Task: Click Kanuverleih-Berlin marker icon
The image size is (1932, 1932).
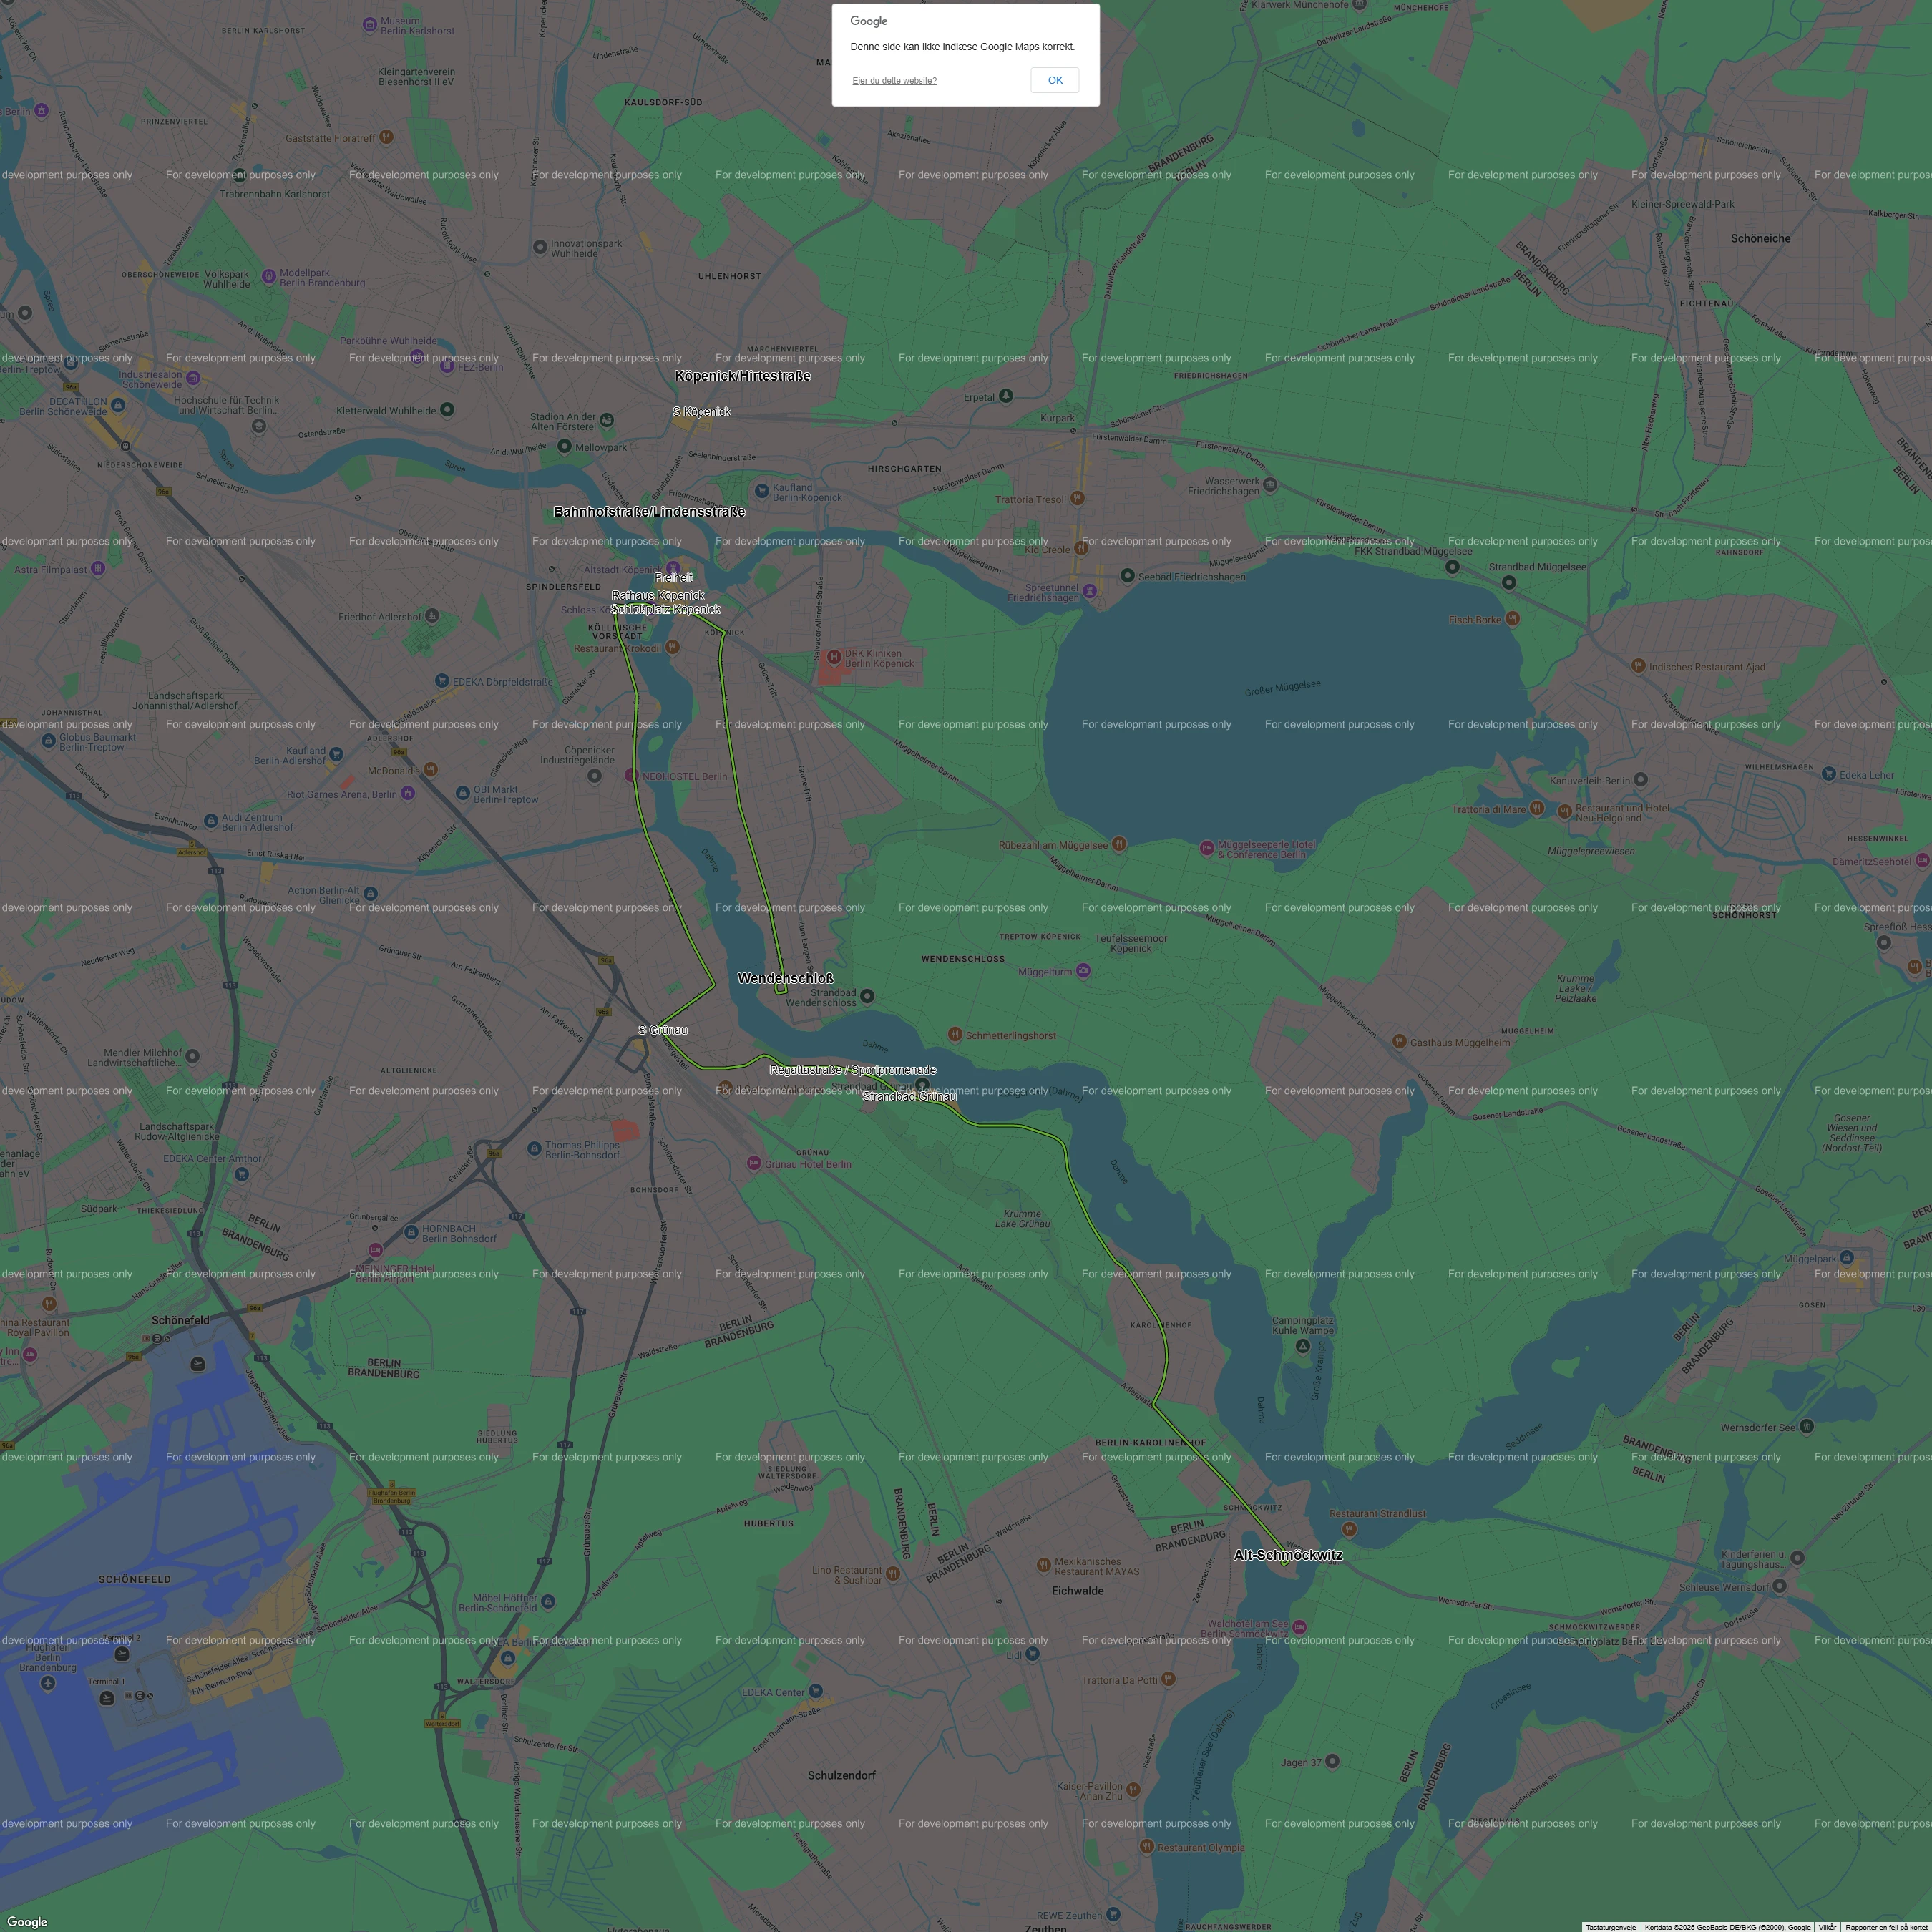Action: [1640, 779]
